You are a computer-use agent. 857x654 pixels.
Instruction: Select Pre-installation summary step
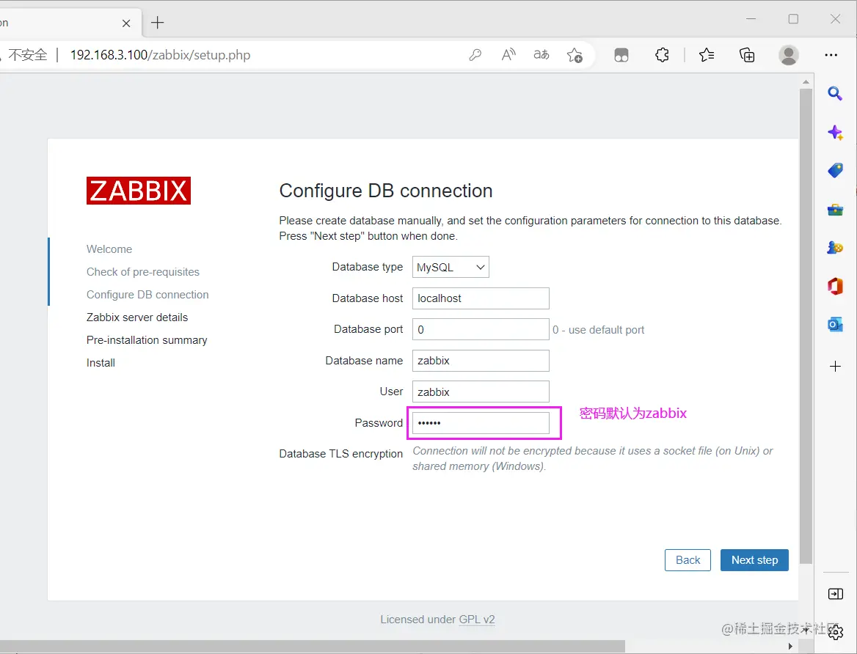[x=147, y=340]
